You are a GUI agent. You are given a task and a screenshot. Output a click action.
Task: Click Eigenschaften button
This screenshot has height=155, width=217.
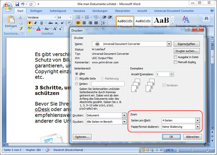coord(187,44)
